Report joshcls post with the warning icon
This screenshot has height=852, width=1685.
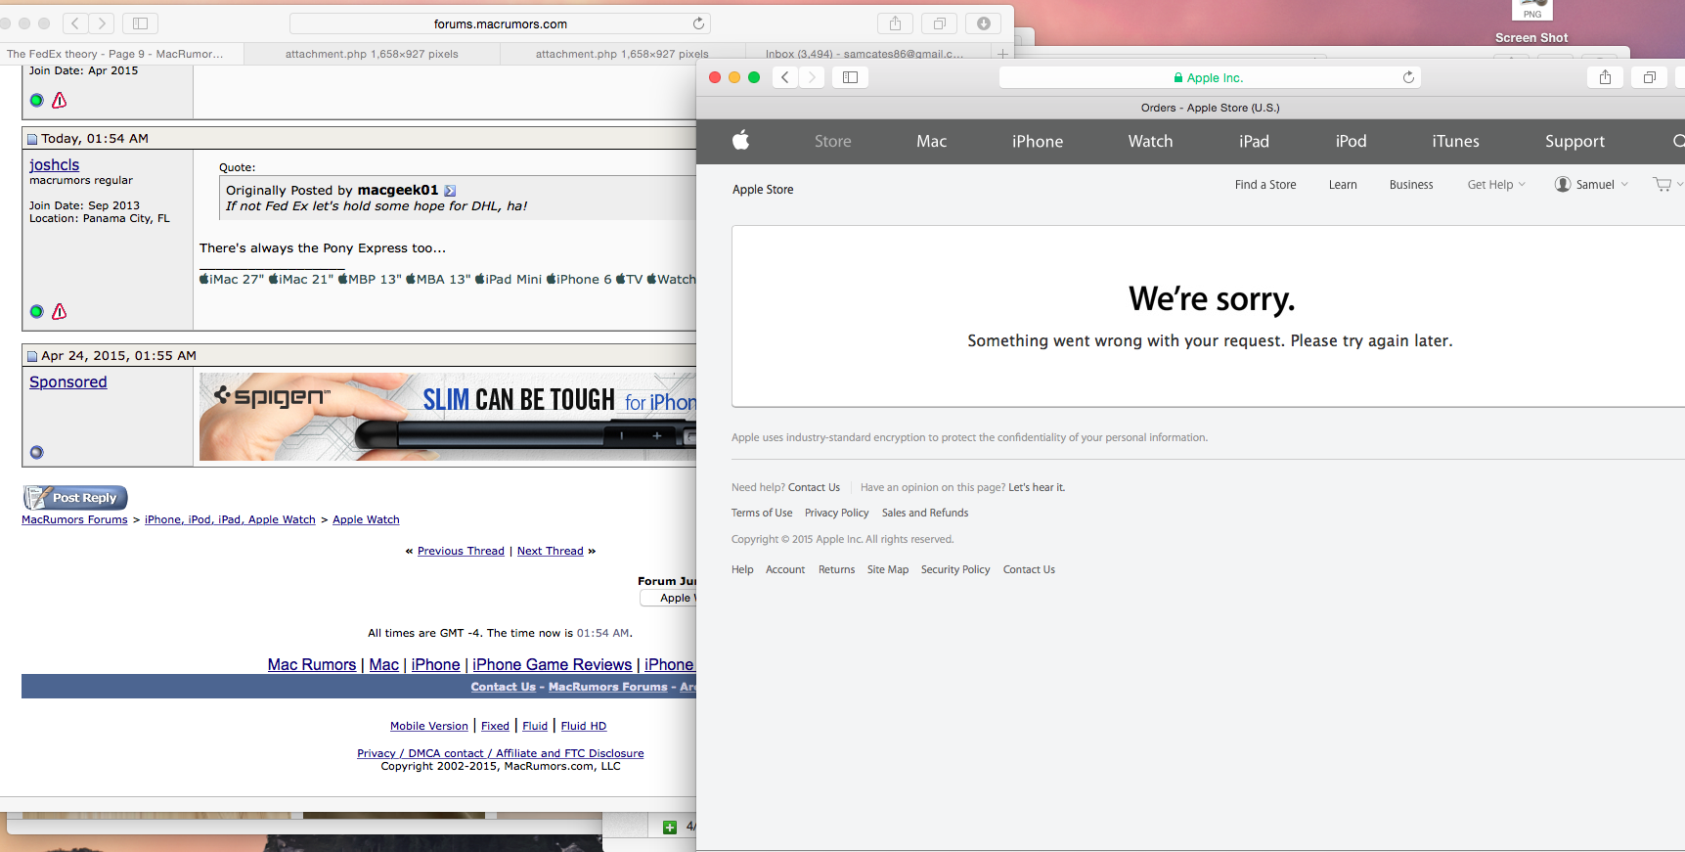[59, 311]
